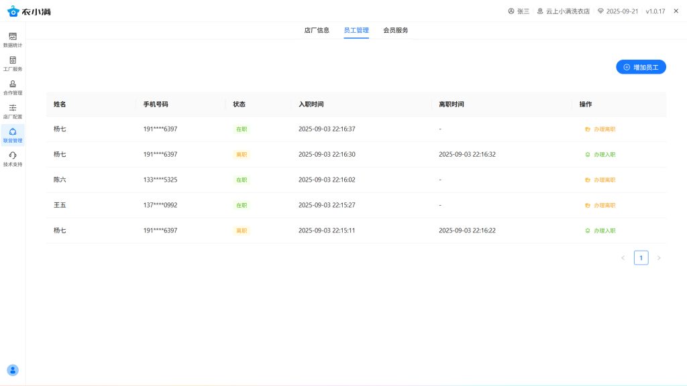Image resolution: width=687 pixels, height=386 pixels.
Task: Switch to the 店厂信息 tab
Action: click(x=317, y=30)
